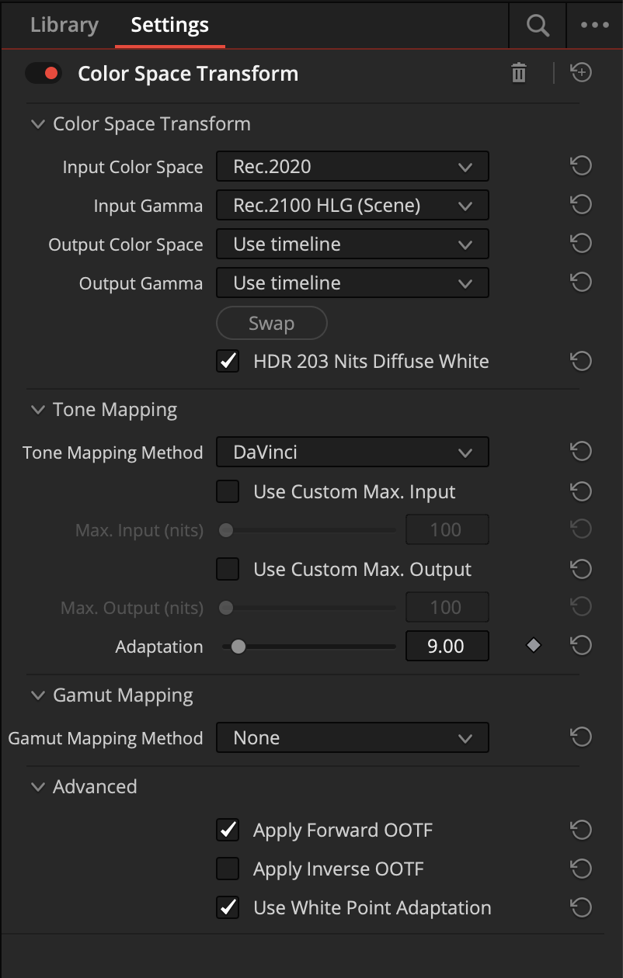The height and width of the screenshot is (978, 623).
Task: Delete the Color Space Transform effect with trash icon
Action: pos(519,73)
